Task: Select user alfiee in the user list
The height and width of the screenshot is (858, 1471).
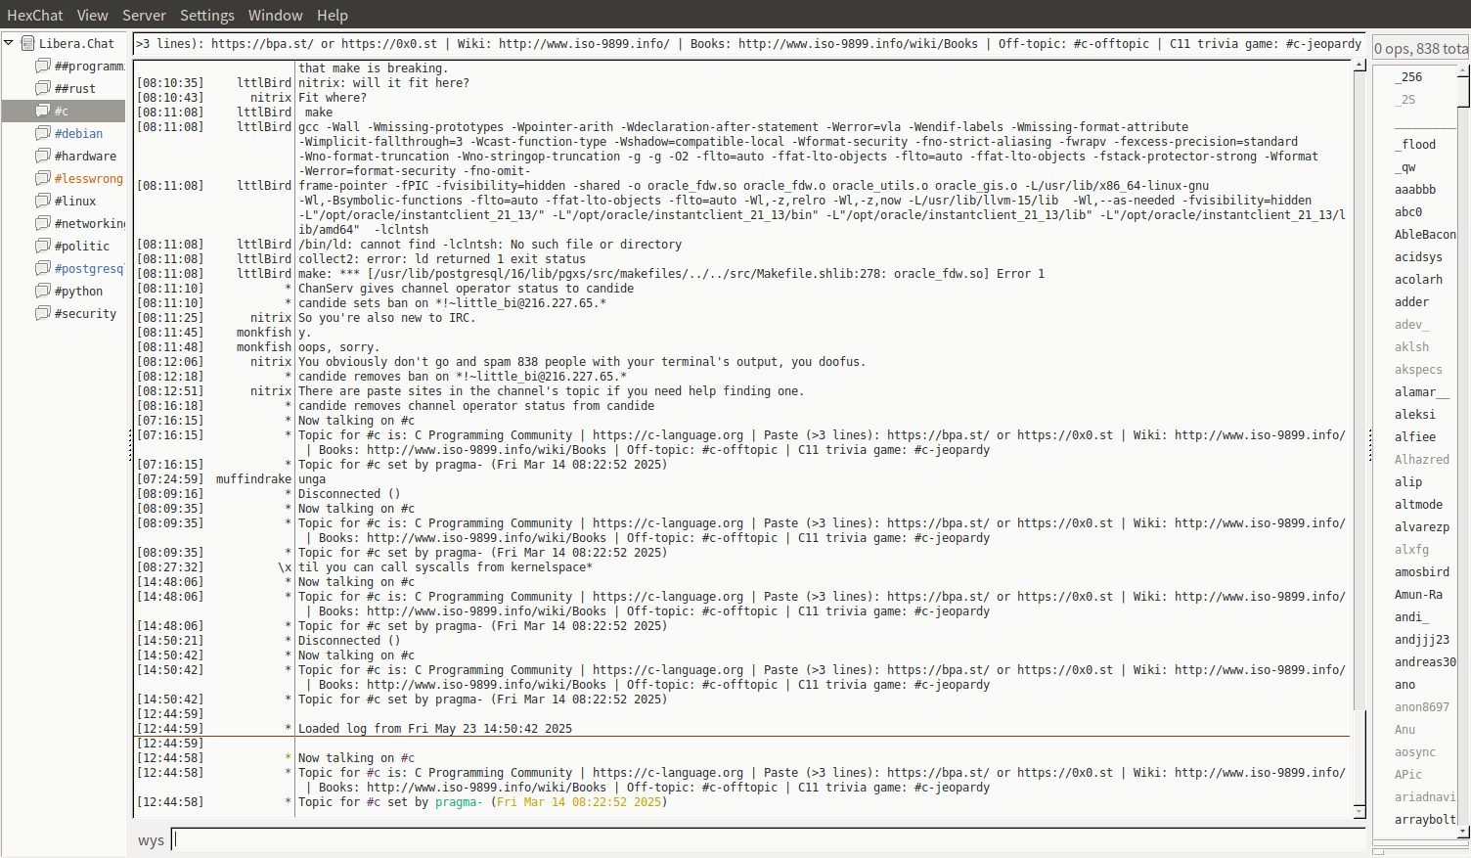Action: tap(1415, 436)
